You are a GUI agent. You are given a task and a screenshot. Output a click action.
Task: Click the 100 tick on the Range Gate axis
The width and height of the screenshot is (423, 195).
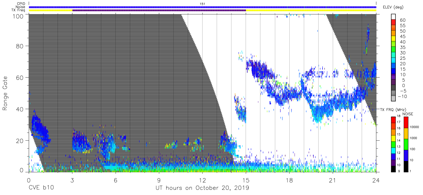coord(18,16)
